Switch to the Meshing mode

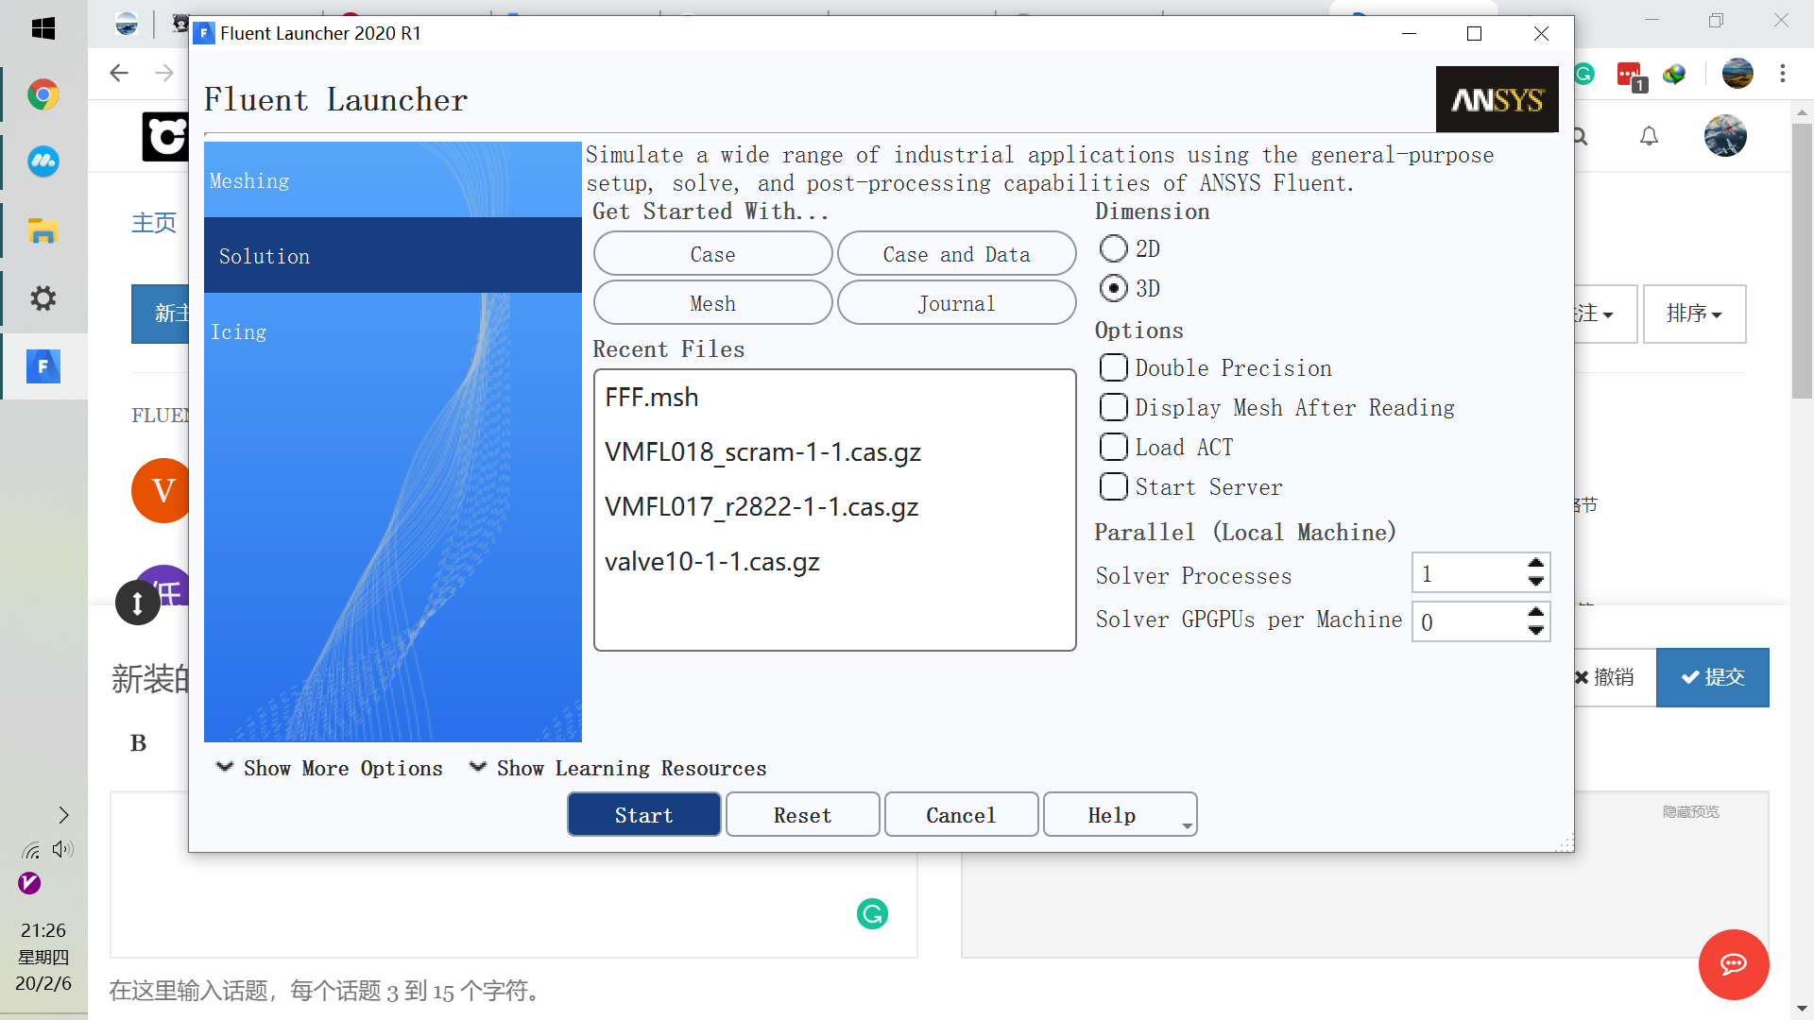393,180
